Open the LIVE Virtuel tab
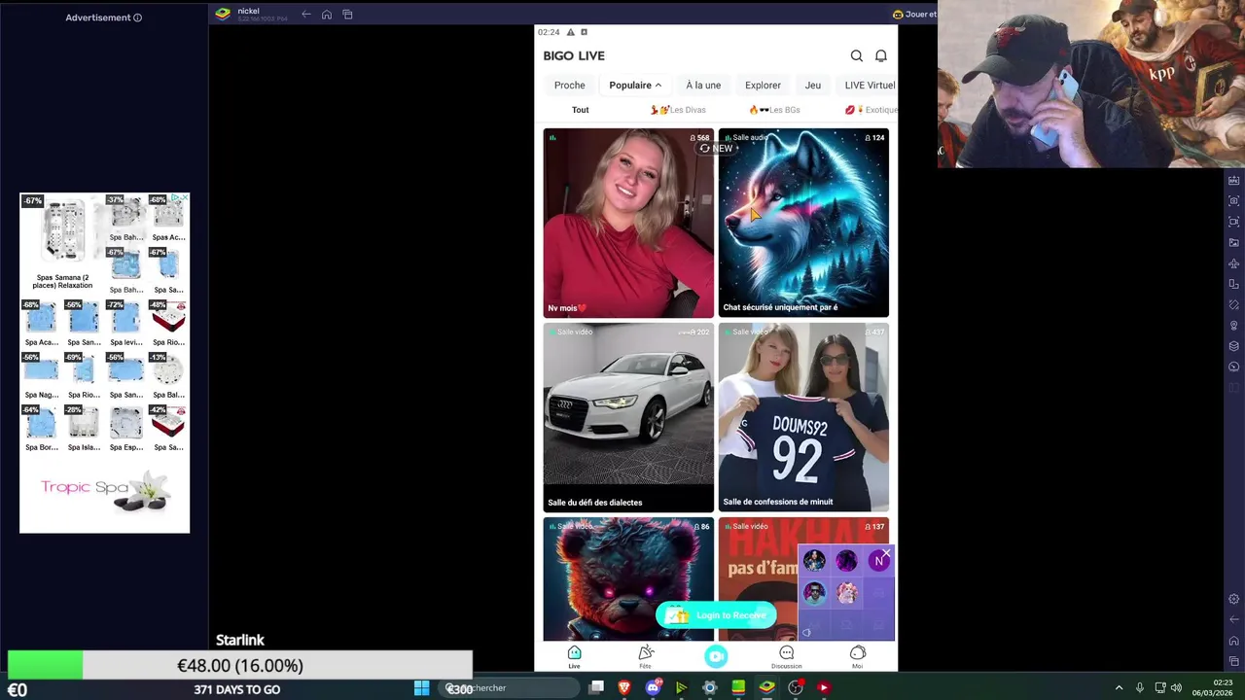 pos(870,86)
